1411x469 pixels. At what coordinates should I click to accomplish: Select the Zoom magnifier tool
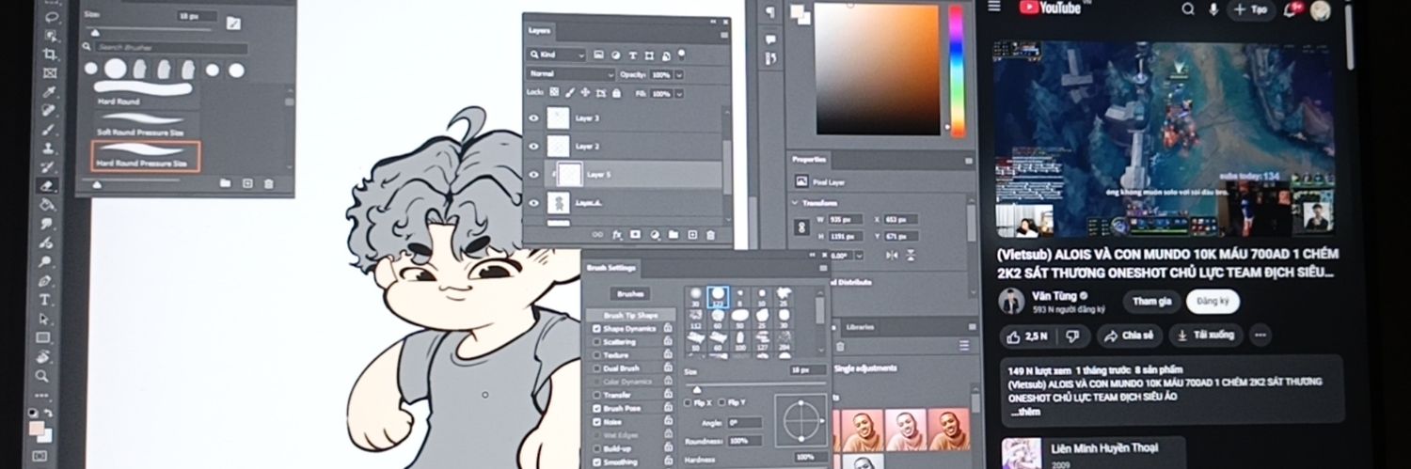click(42, 376)
